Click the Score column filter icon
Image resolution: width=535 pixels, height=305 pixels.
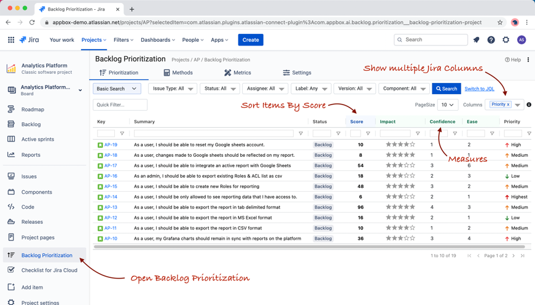[x=368, y=133]
